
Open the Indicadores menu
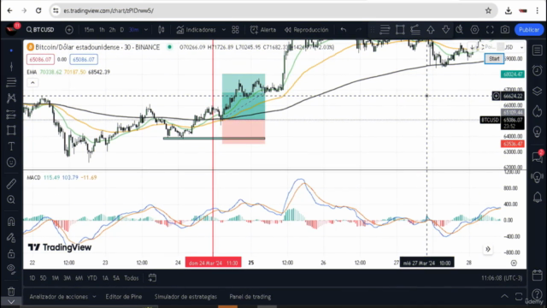(x=196, y=30)
